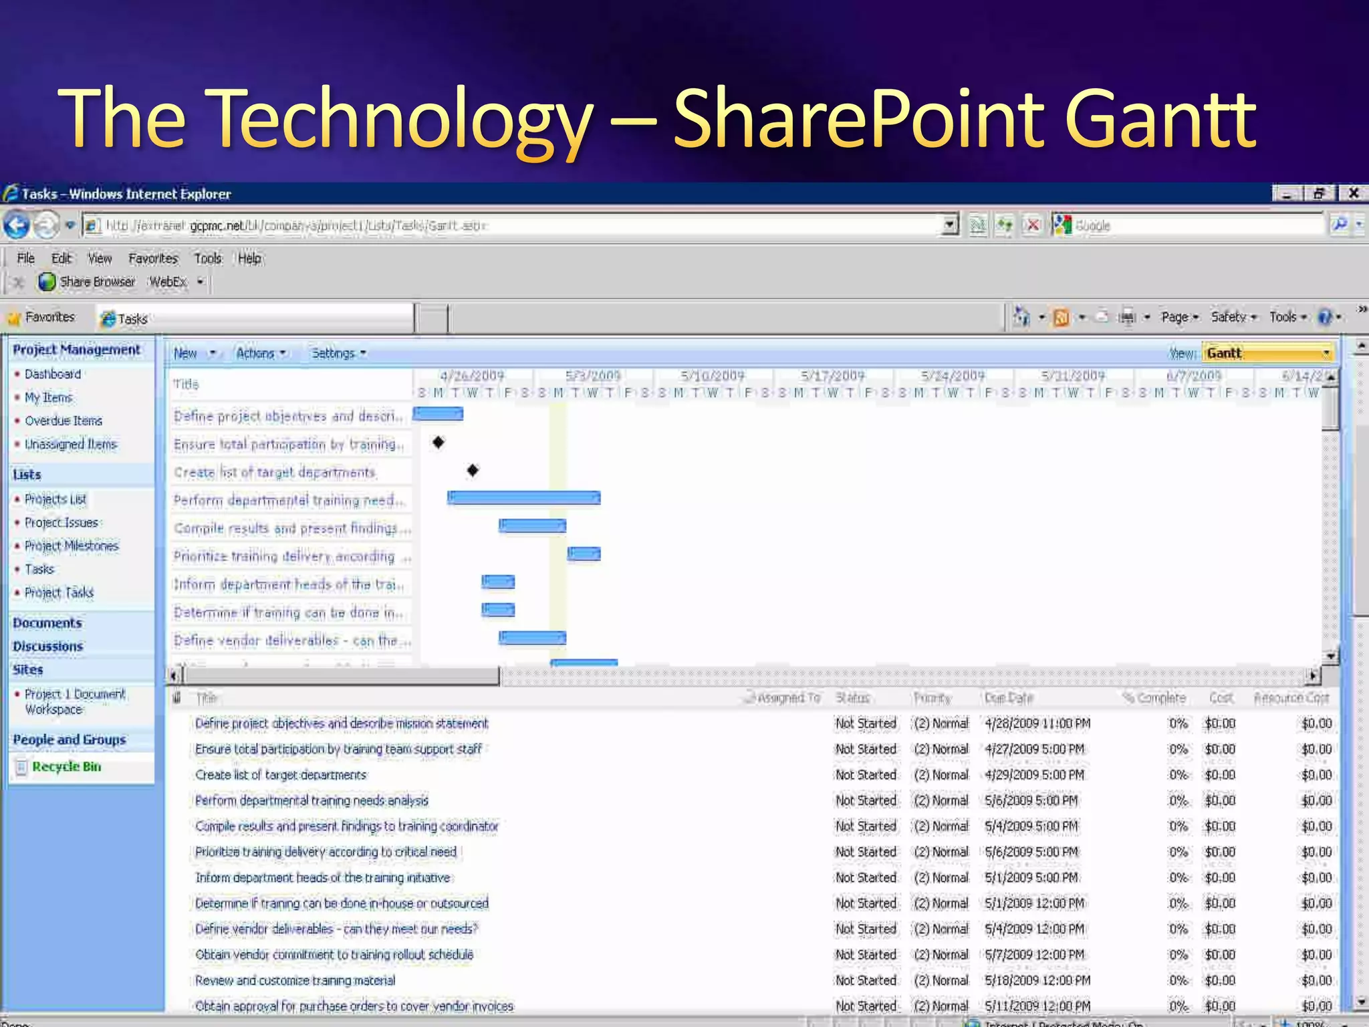
Task: Sort by the Priority column header
Action: click(932, 698)
